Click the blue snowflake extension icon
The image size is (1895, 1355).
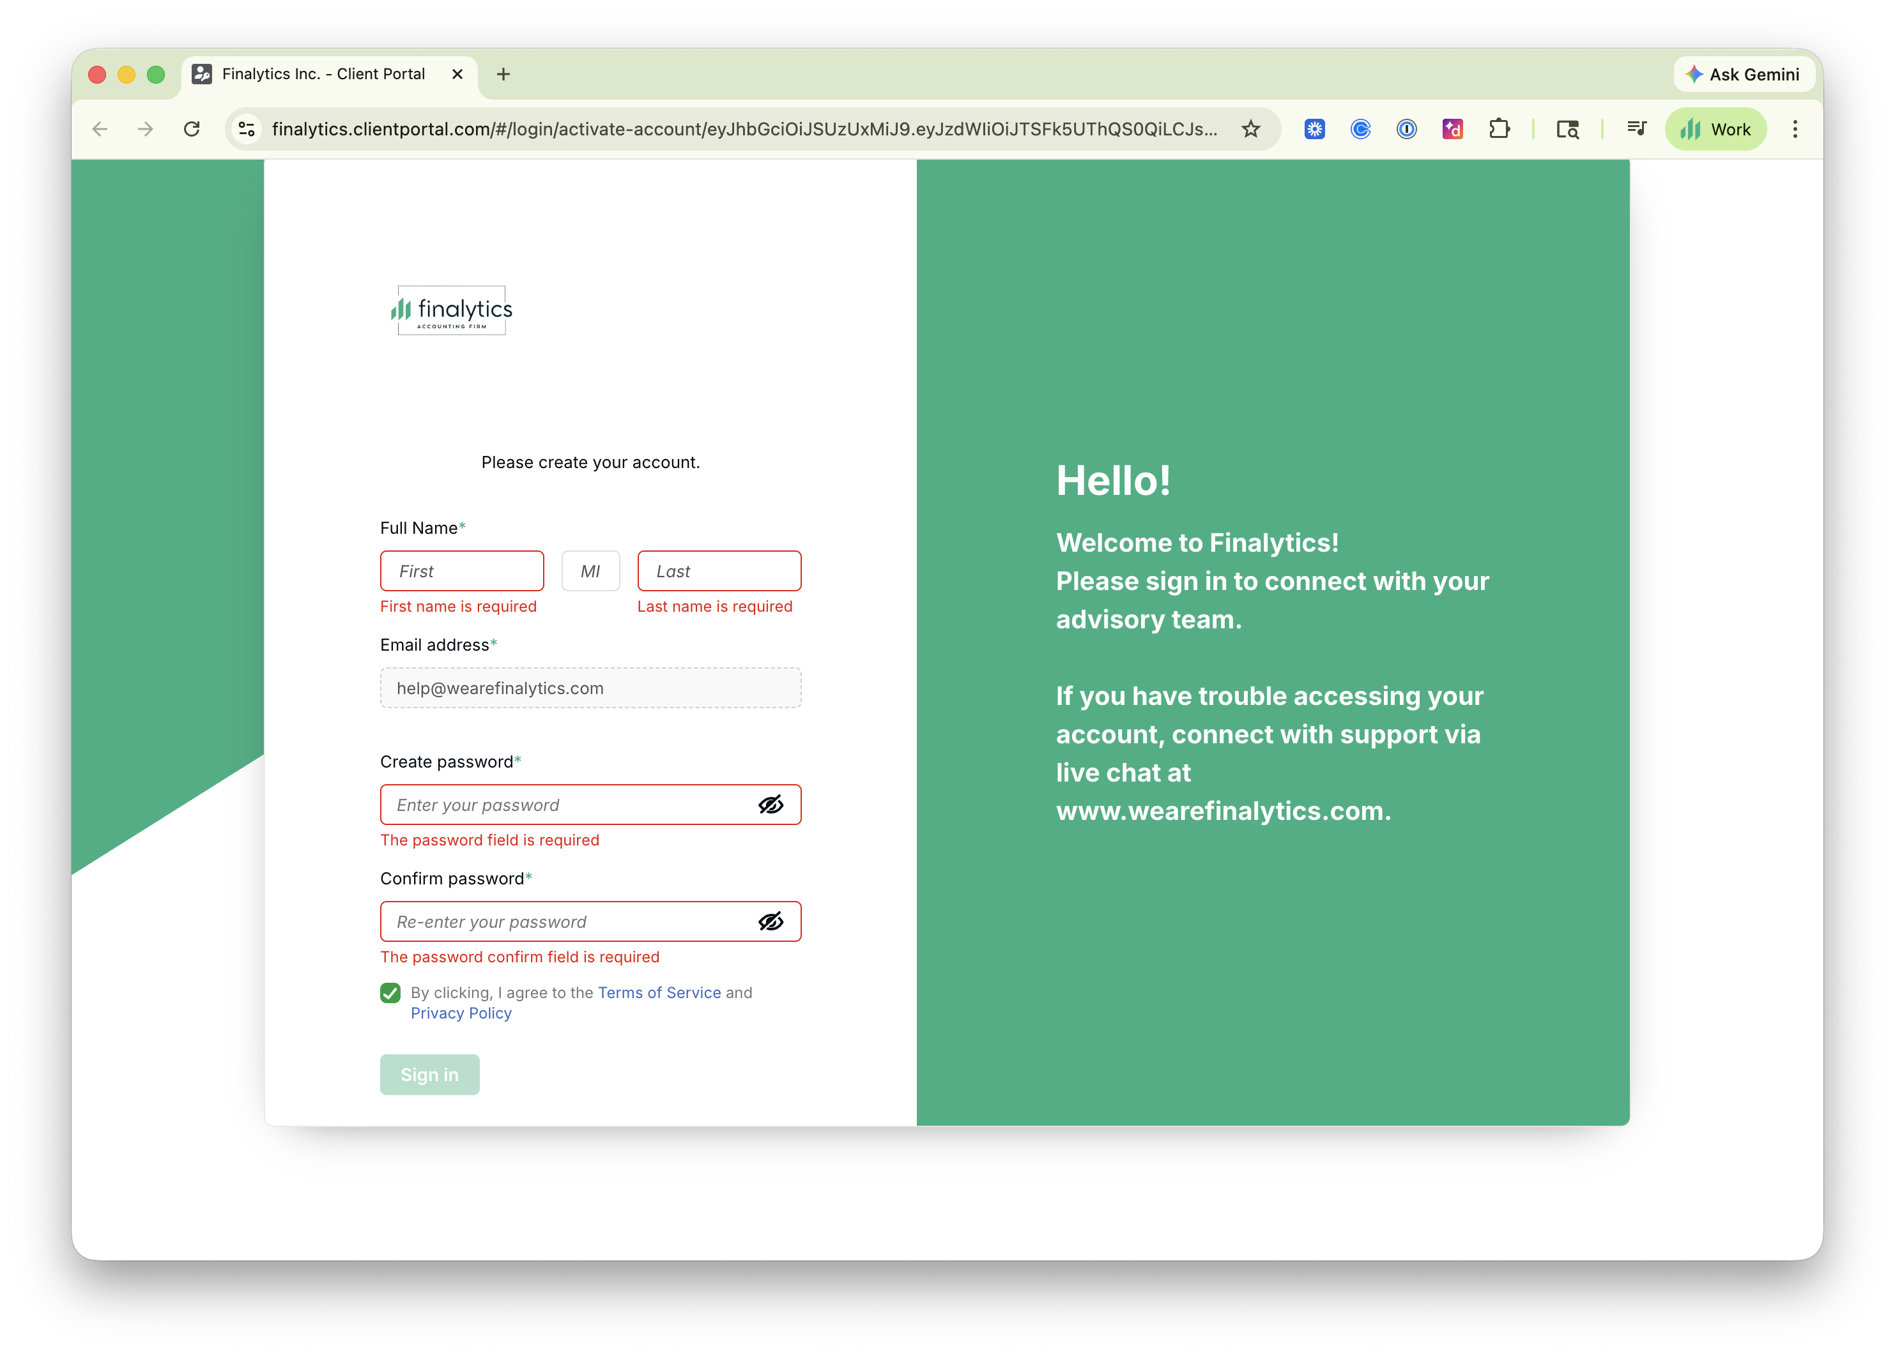coord(1315,130)
